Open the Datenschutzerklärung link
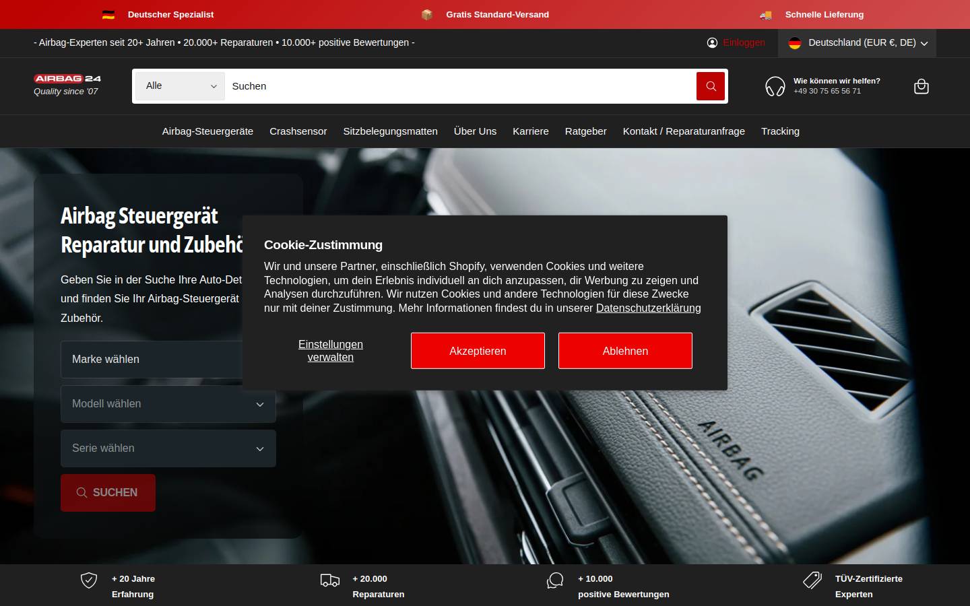Viewport: 970px width, 606px height. [648, 308]
